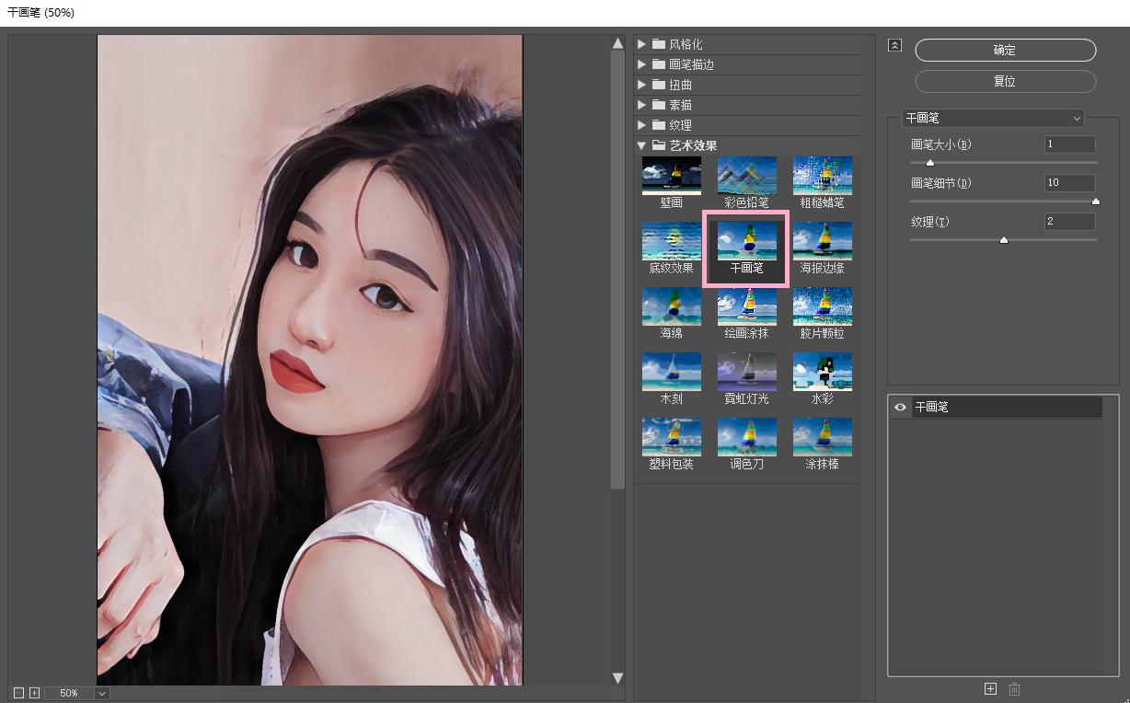
Task: Click the 复位 button
Action: pos(1005,81)
